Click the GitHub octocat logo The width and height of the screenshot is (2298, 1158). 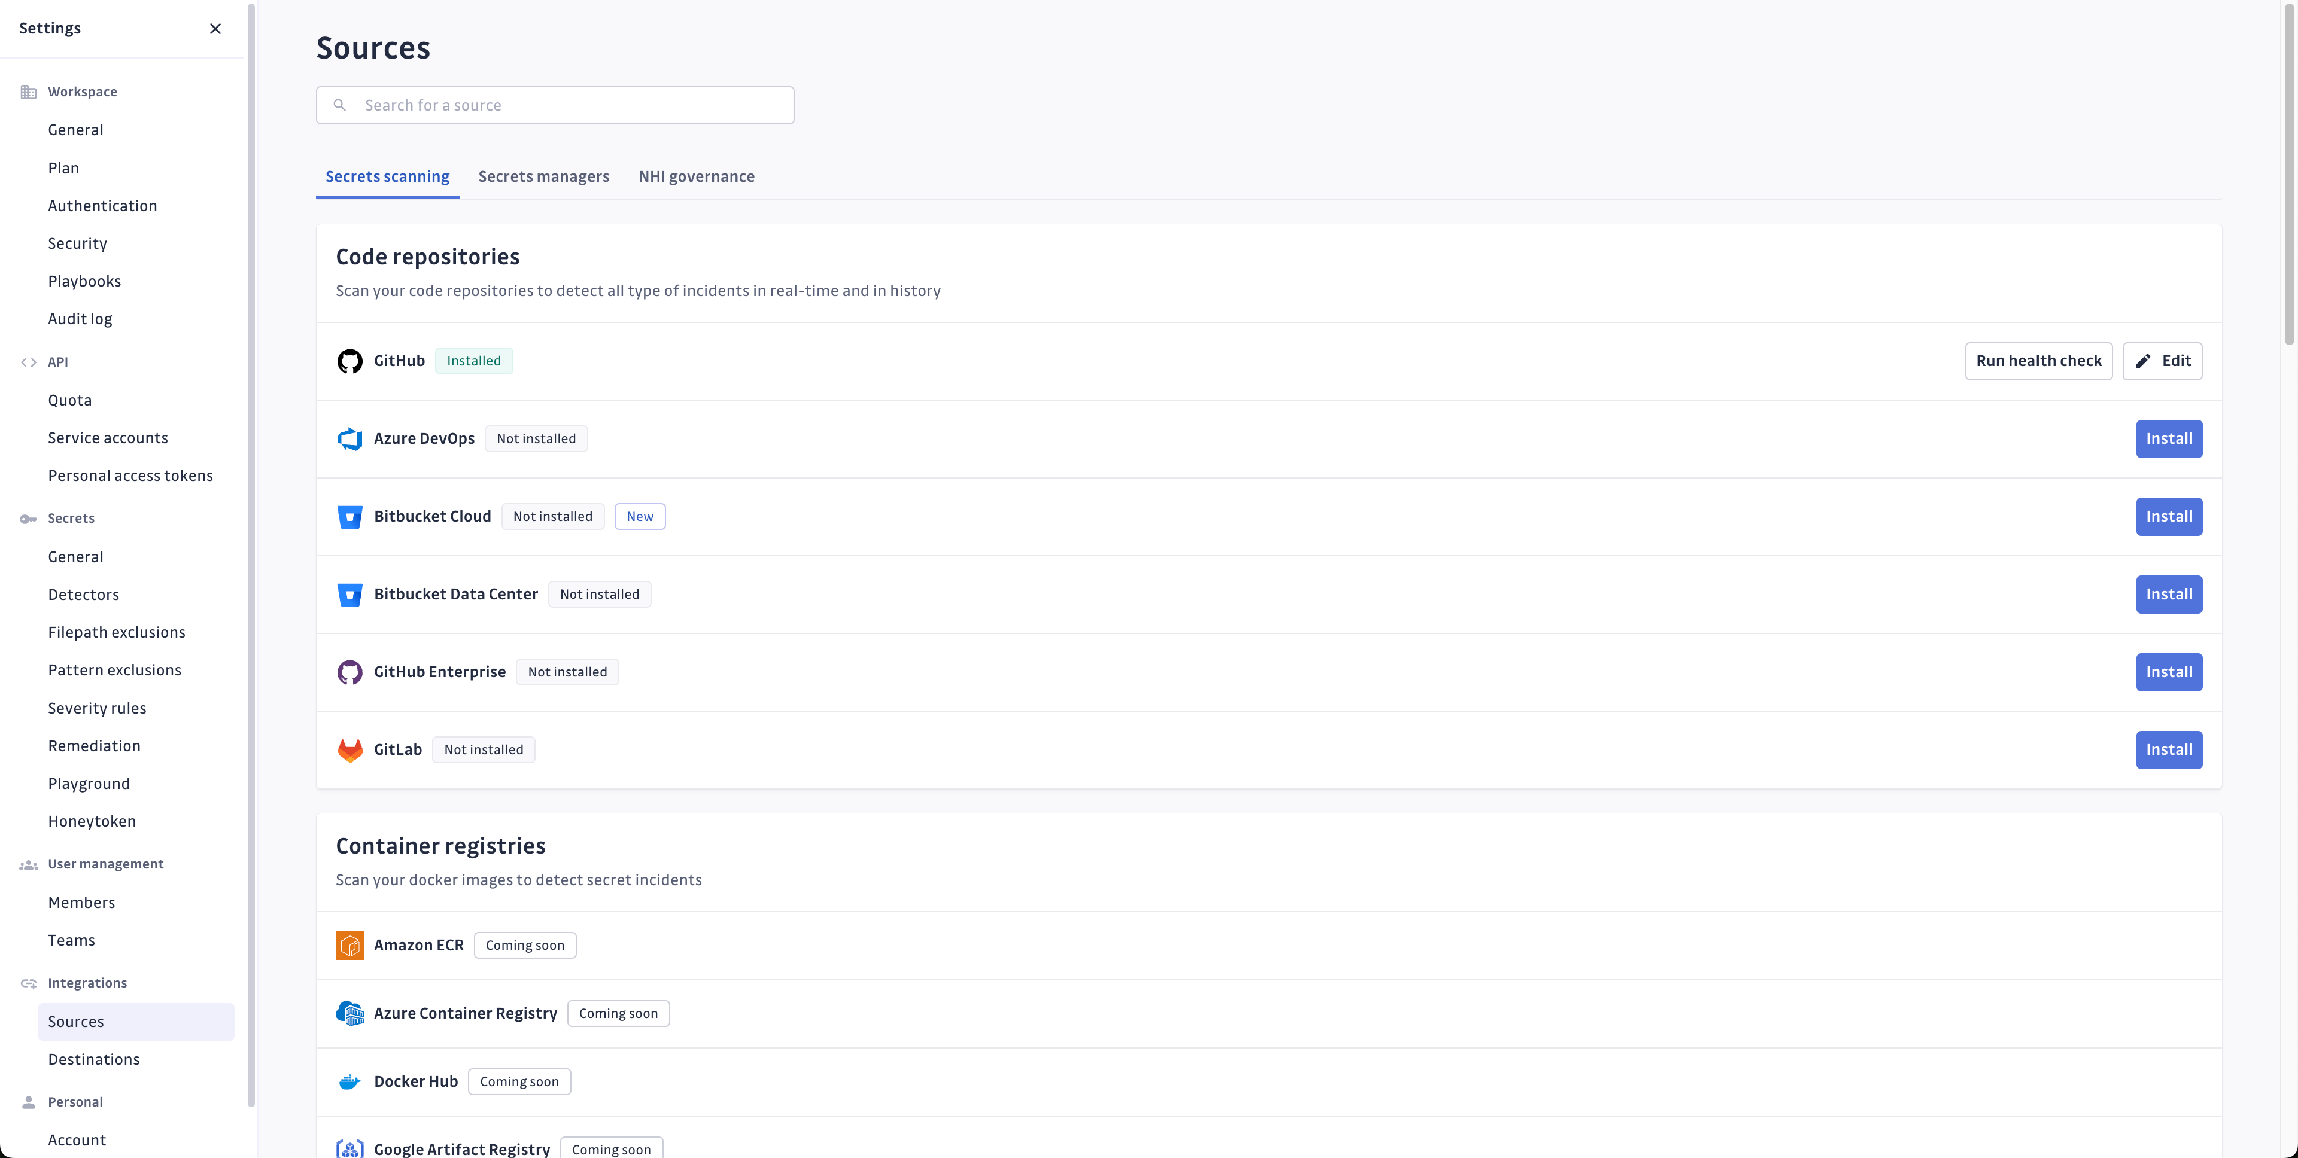(x=349, y=361)
